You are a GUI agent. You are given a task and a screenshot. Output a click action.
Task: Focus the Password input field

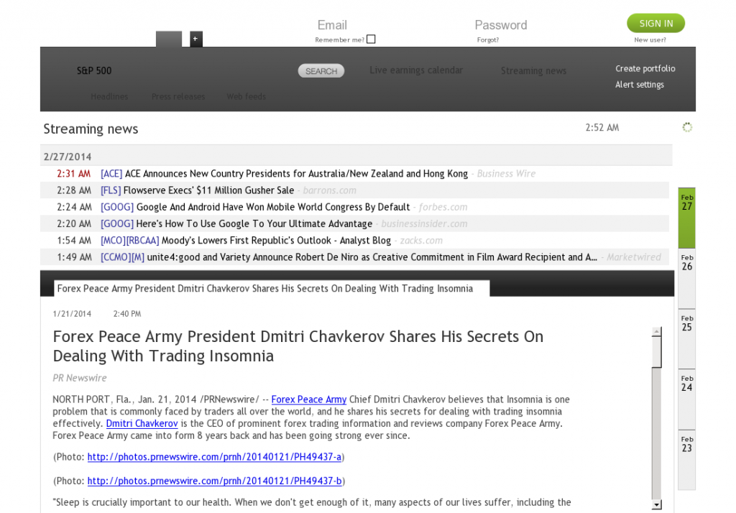tap(501, 25)
